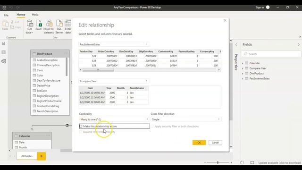This screenshot has width=302, height=170.
Task: Click the Calendar table icon in Fields
Action: point(246,63)
